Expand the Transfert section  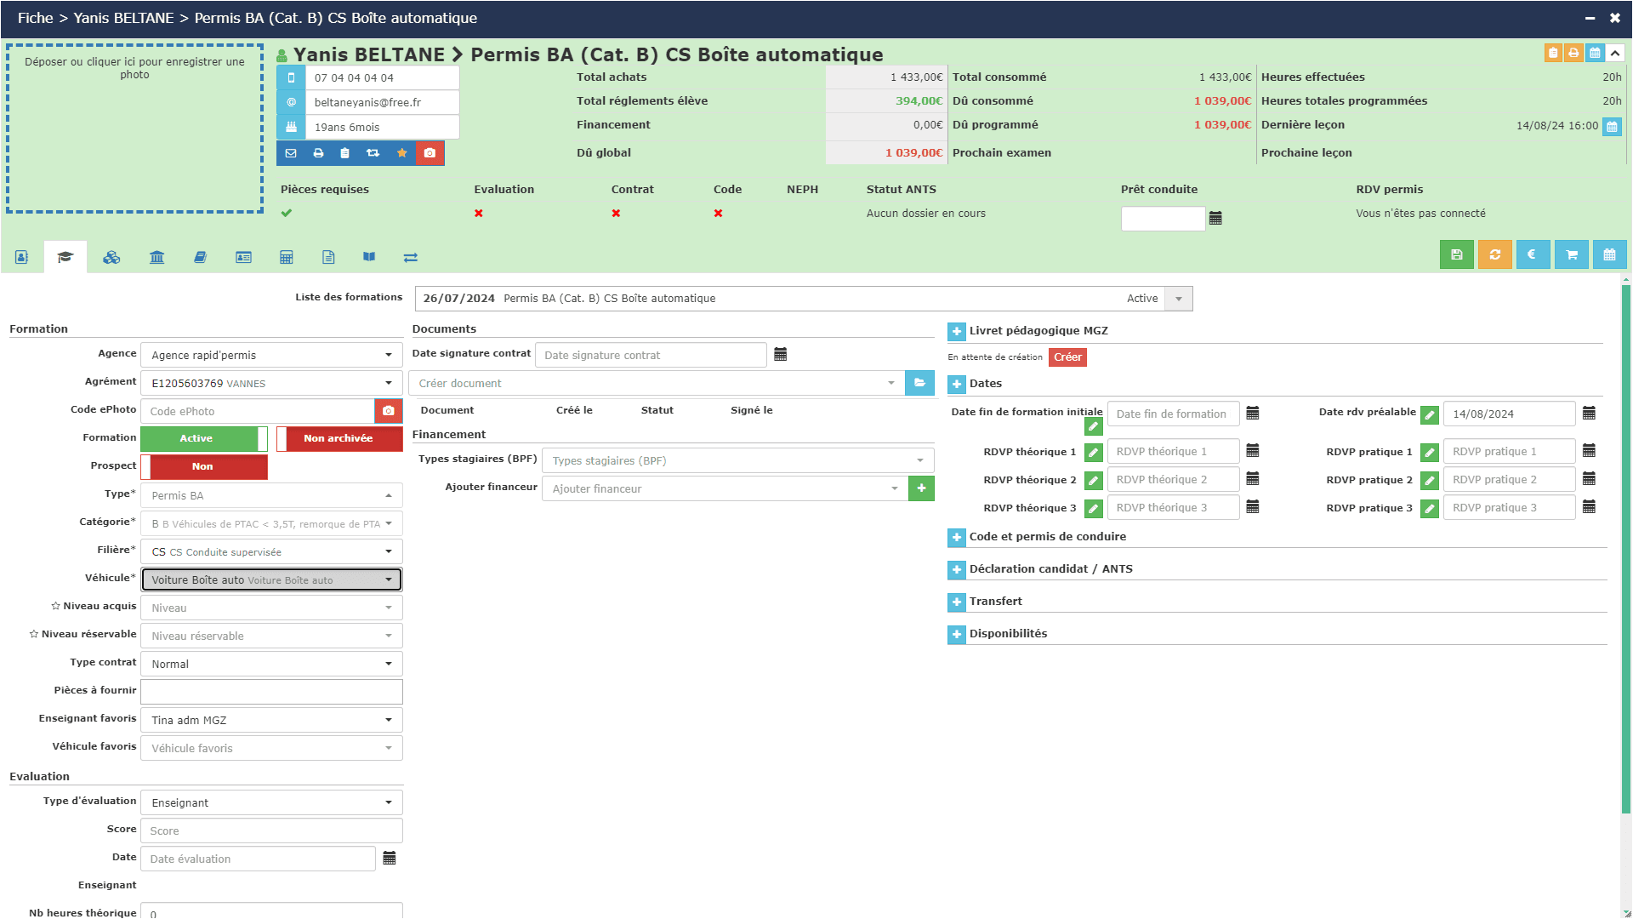coord(957,602)
